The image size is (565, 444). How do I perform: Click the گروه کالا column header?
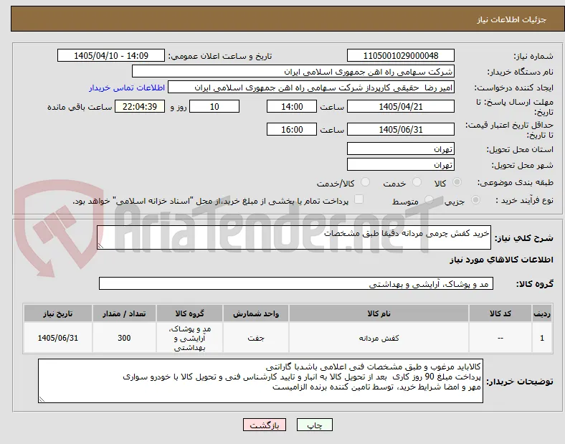pyautogui.click(x=189, y=313)
